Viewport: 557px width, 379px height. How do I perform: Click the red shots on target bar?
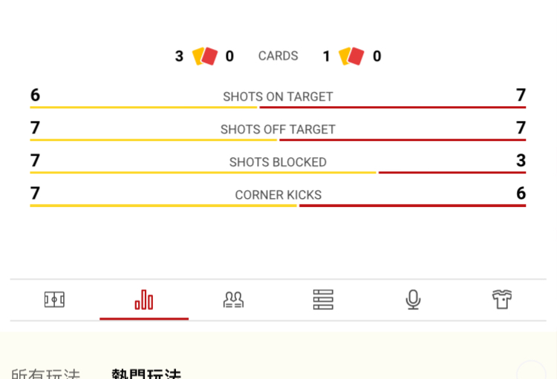(x=392, y=108)
